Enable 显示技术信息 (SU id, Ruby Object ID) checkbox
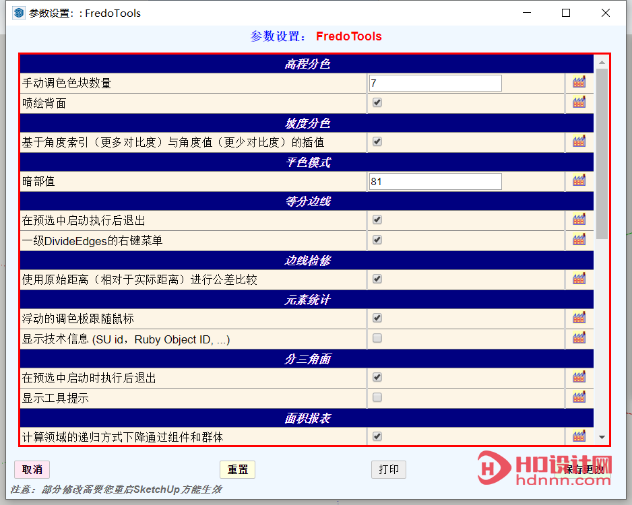The image size is (632, 505). 377,338
